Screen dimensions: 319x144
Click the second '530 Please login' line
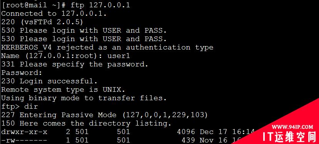84,39
